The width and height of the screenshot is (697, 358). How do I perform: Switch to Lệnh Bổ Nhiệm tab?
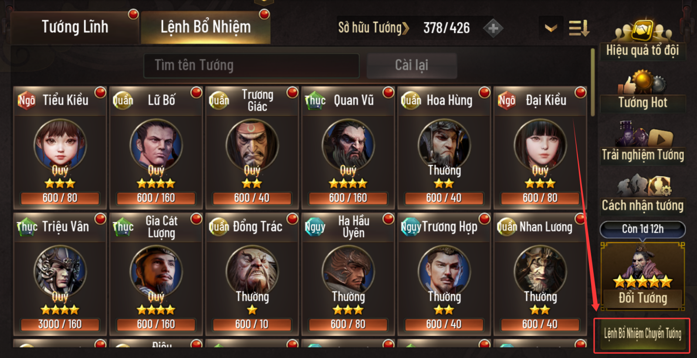206,27
